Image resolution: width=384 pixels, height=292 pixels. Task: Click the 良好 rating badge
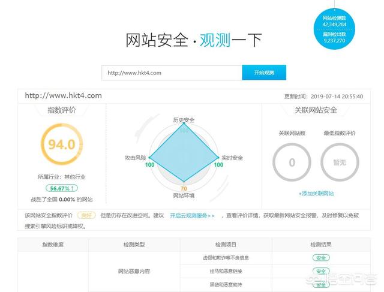tap(86, 215)
